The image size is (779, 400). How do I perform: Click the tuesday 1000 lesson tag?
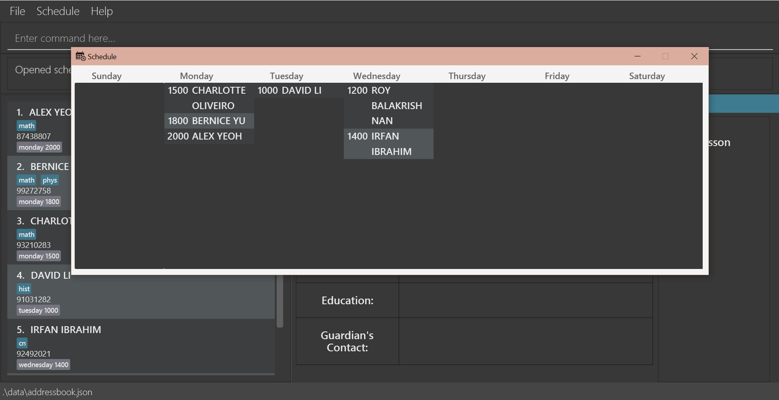(x=38, y=310)
